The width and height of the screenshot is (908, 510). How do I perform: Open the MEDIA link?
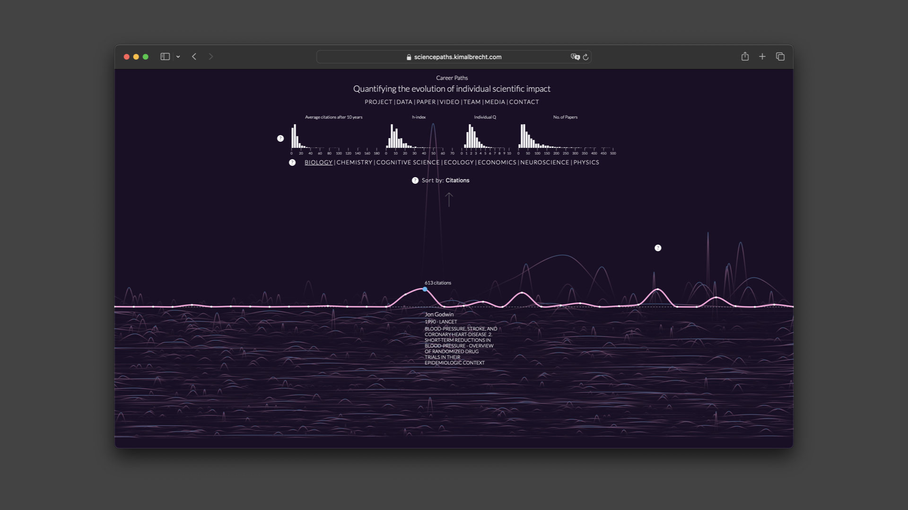495,102
